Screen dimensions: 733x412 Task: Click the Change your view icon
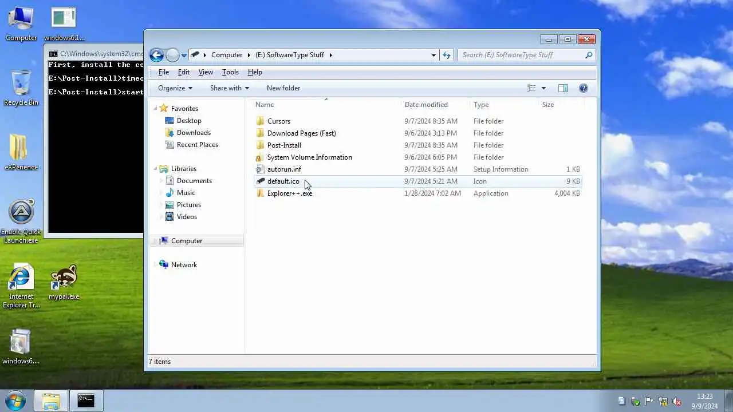point(531,88)
